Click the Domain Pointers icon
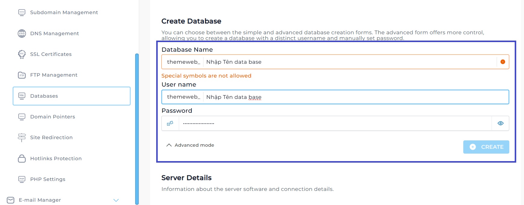524x205 pixels. click(22, 117)
